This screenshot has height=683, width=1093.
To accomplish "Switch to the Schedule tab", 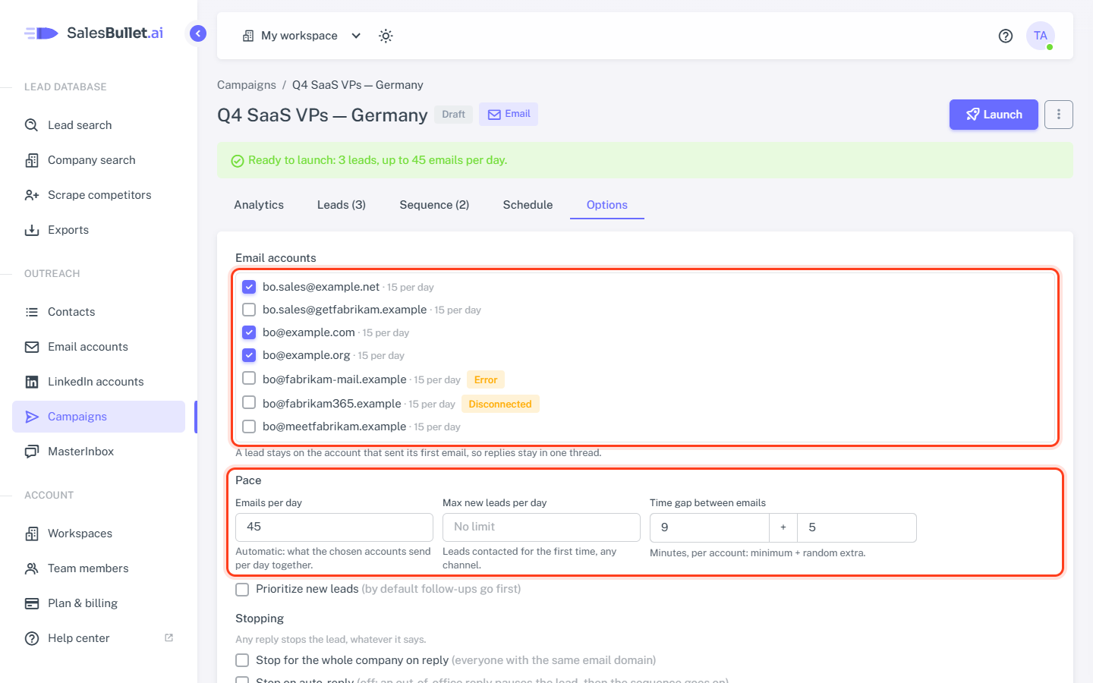I will 528,205.
